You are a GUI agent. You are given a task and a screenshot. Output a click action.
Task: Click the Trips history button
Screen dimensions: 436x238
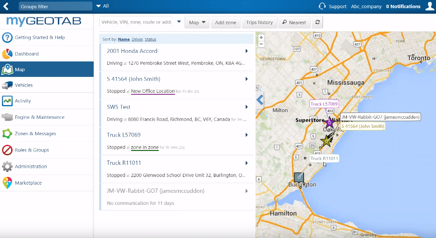[x=259, y=22]
